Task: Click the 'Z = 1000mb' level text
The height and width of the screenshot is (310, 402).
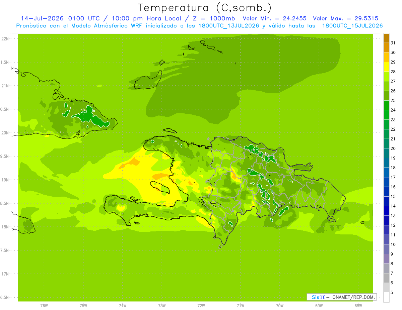Action: point(213,18)
